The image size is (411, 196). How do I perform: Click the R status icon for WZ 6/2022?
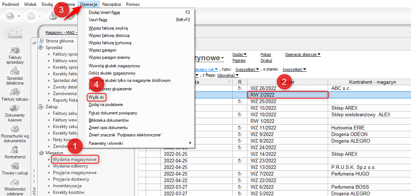click(239, 187)
